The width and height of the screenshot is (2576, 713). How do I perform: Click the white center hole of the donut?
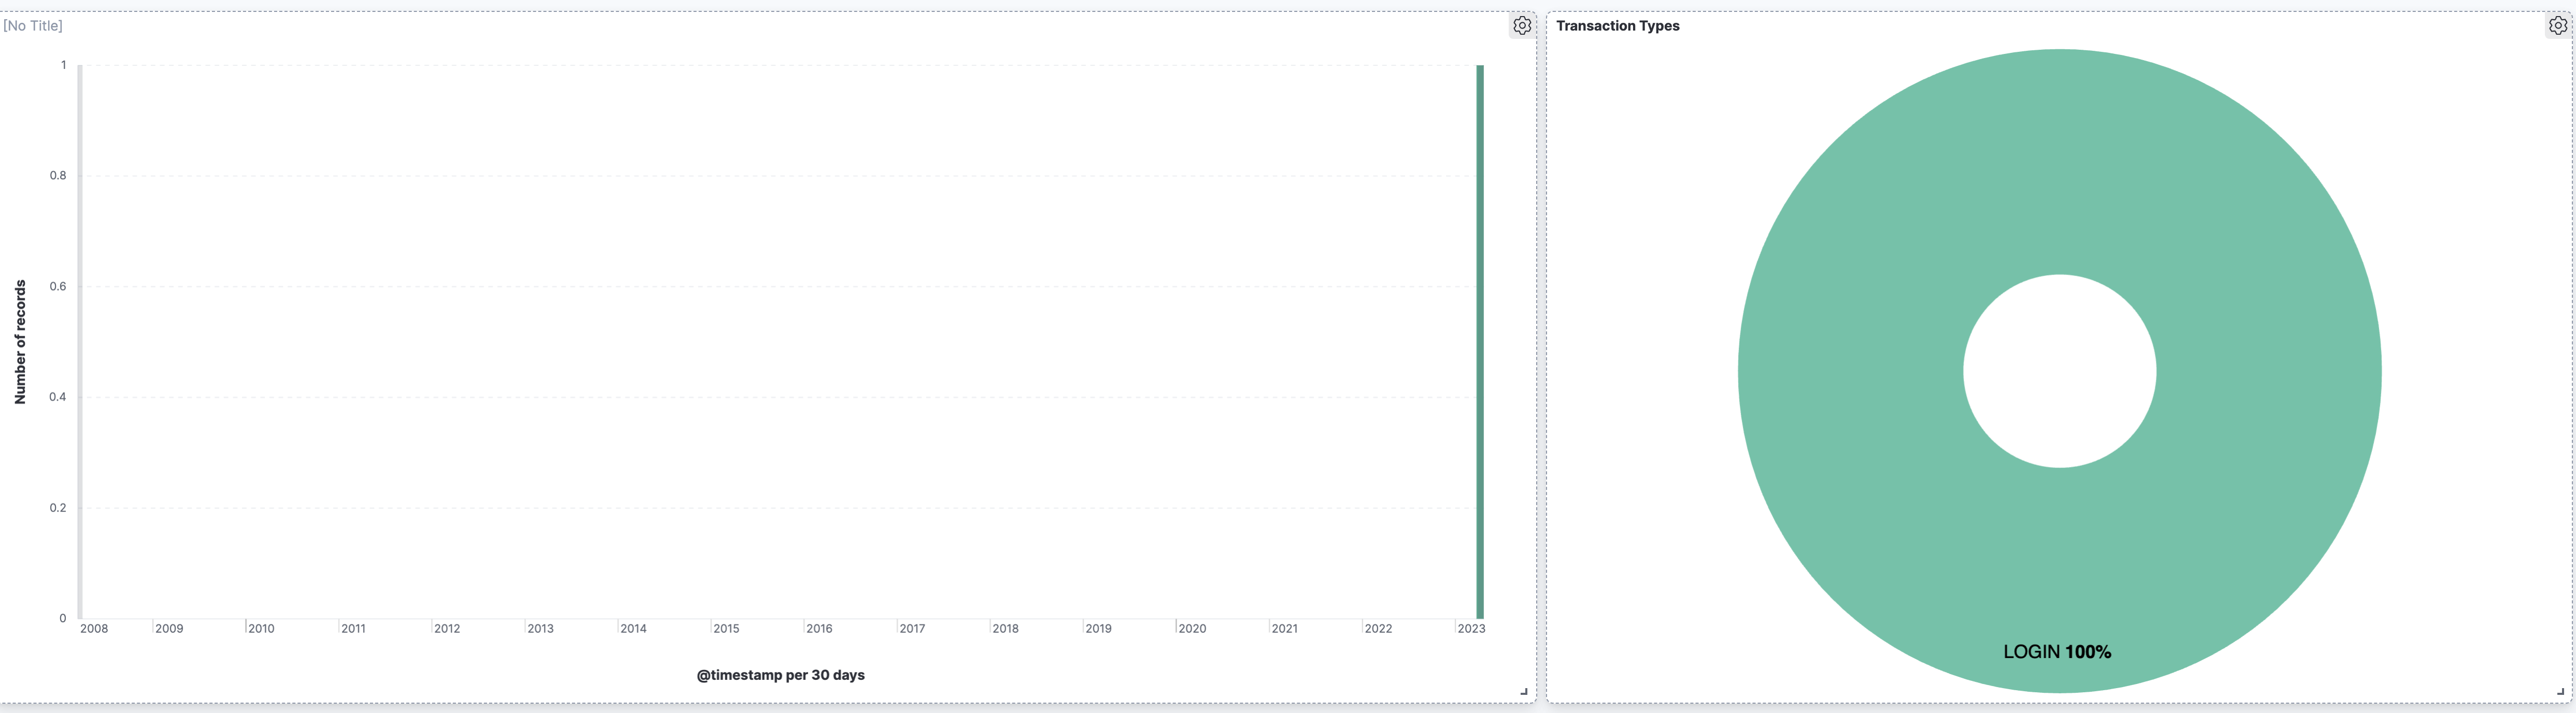click(x=2059, y=371)
